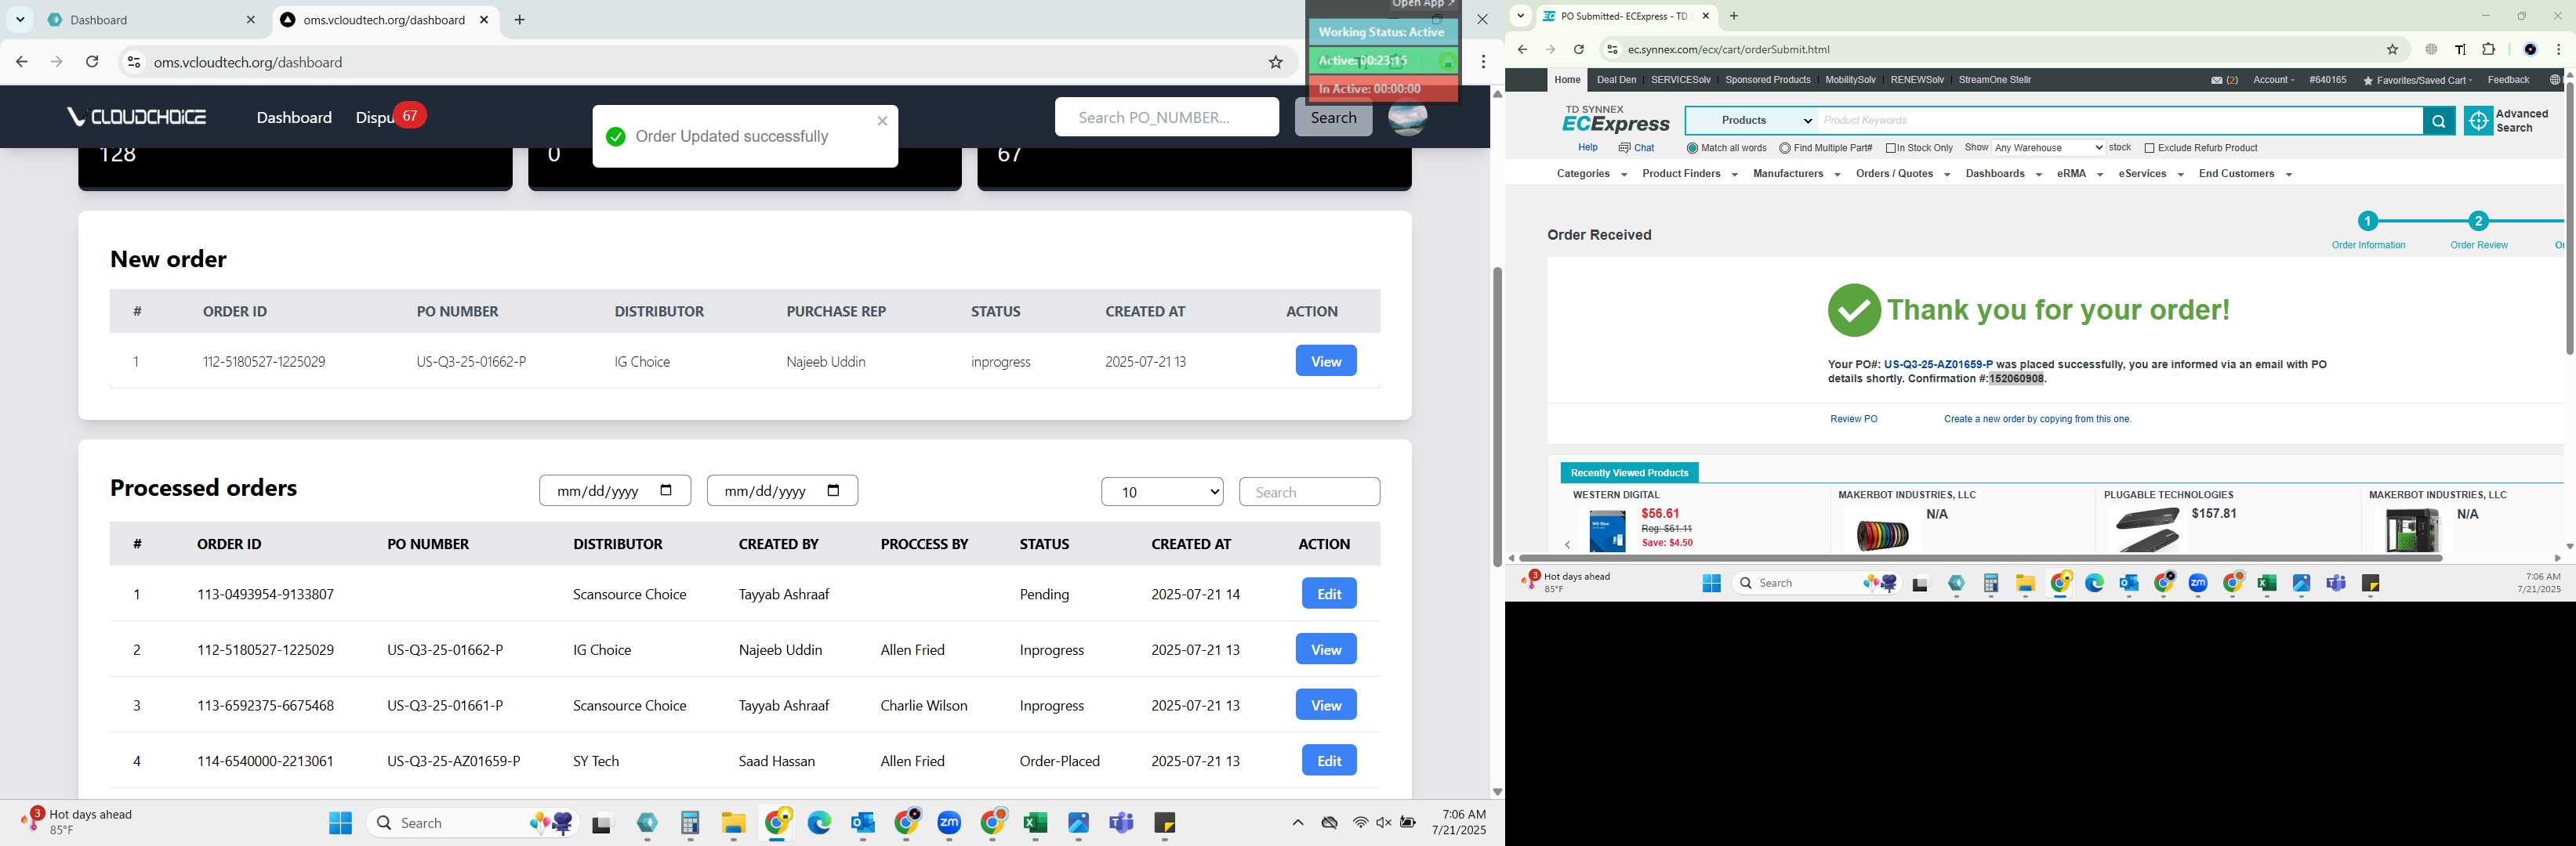
Task: Open StreamOne Stellr menu item
Action: 1994,80
